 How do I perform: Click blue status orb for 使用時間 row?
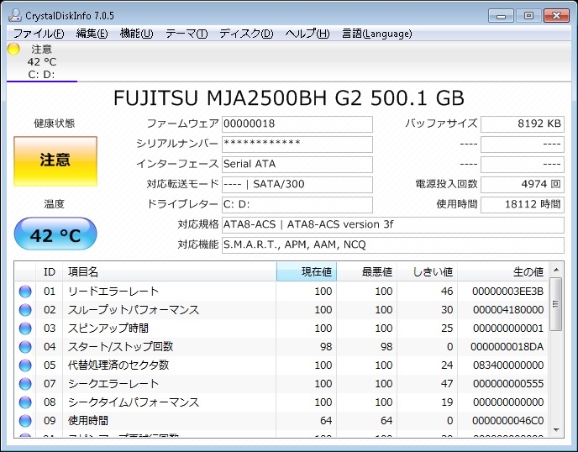pos(25,420)
